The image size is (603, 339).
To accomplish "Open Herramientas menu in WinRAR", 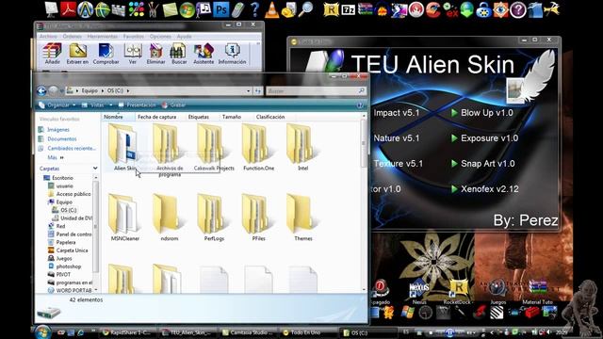I will pyautogui.click(x=103, y=36).
